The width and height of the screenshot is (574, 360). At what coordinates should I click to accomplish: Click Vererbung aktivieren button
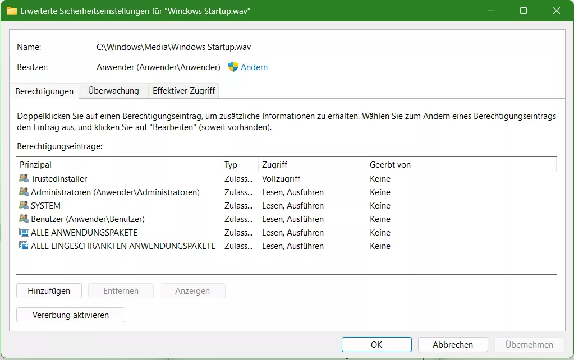coord(71,315)
